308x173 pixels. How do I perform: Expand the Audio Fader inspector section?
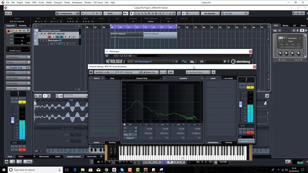(18, 88)
